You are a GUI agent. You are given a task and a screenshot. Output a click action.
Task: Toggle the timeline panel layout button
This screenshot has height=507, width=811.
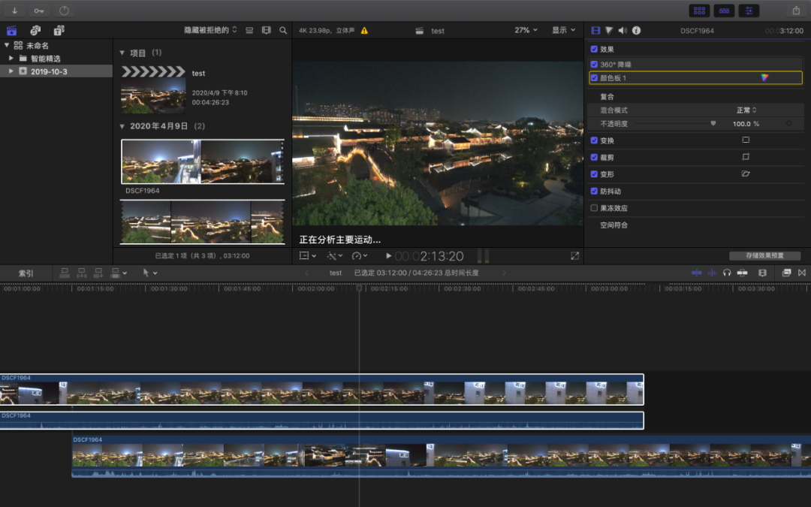pos(724,11)
